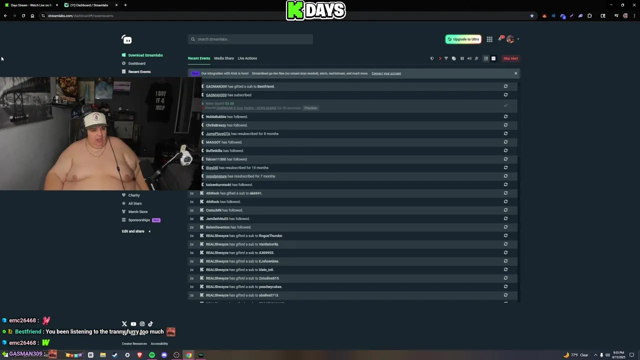Switch to the Recent Events tab
The image size is (640, 360).
(199, 58)
